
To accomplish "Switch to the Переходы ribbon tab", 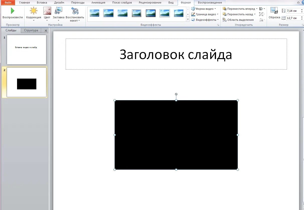I will (78, 3).
